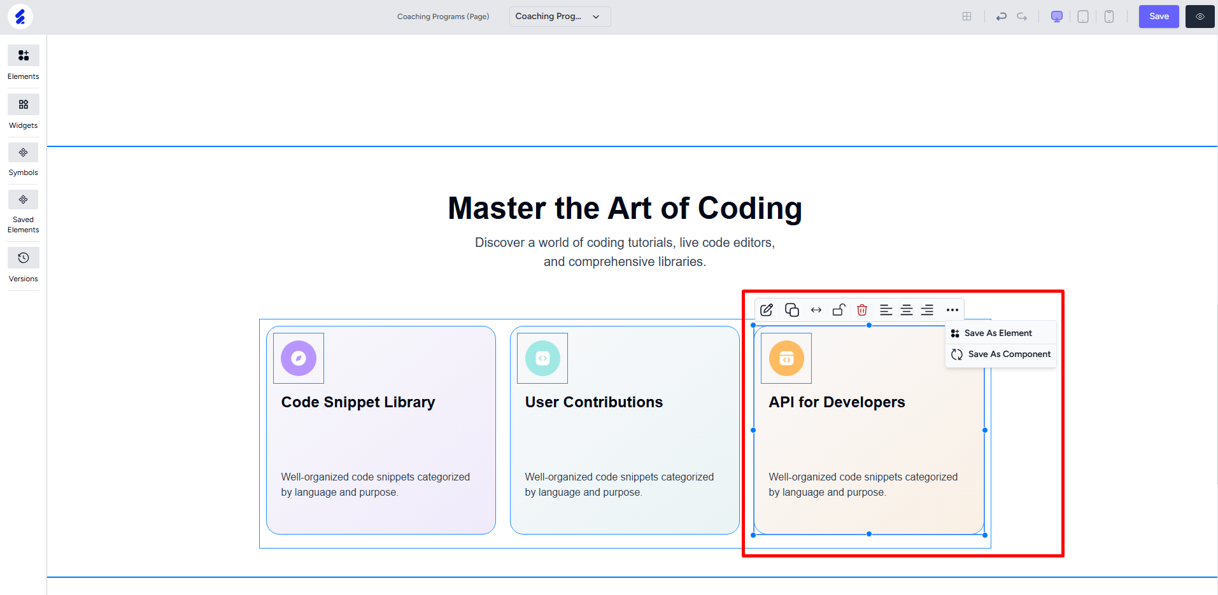Screen dimensions: 1218x595
Task: Delete the selected element with the trash icon
Action: tap(862, 310)
